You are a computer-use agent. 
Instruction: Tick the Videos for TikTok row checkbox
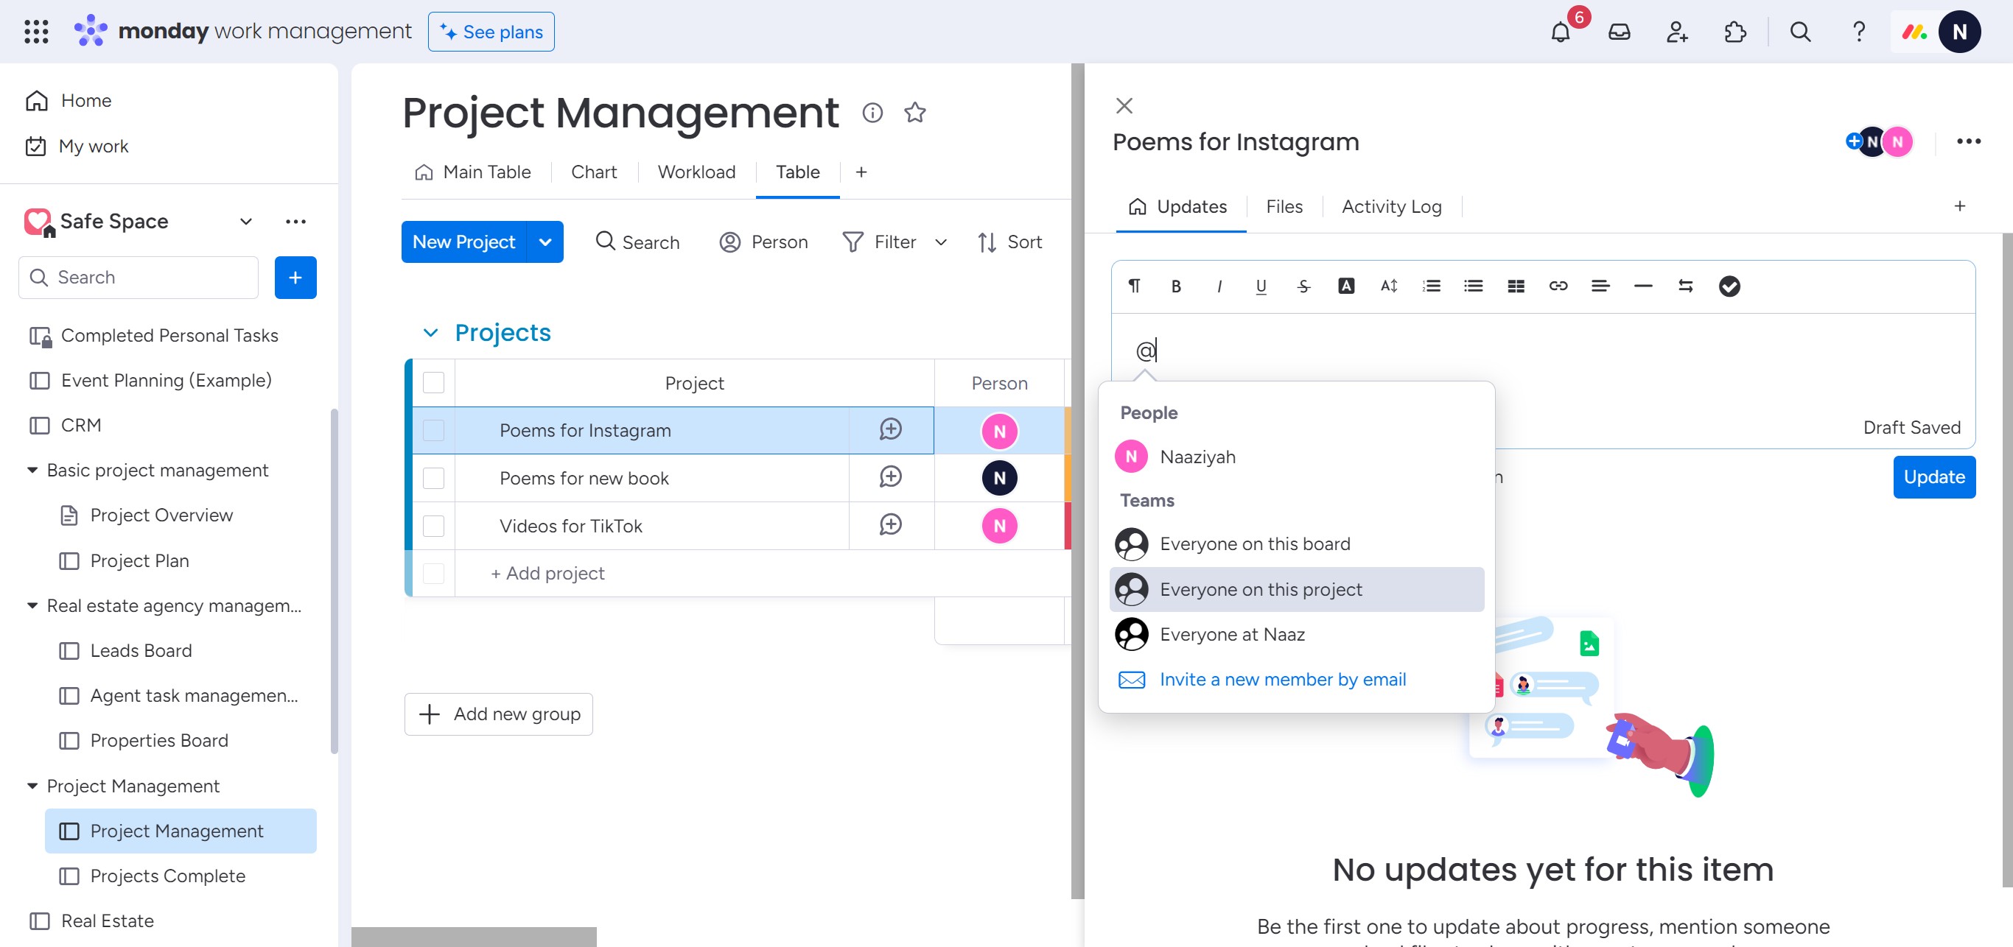tap(433, 526)
